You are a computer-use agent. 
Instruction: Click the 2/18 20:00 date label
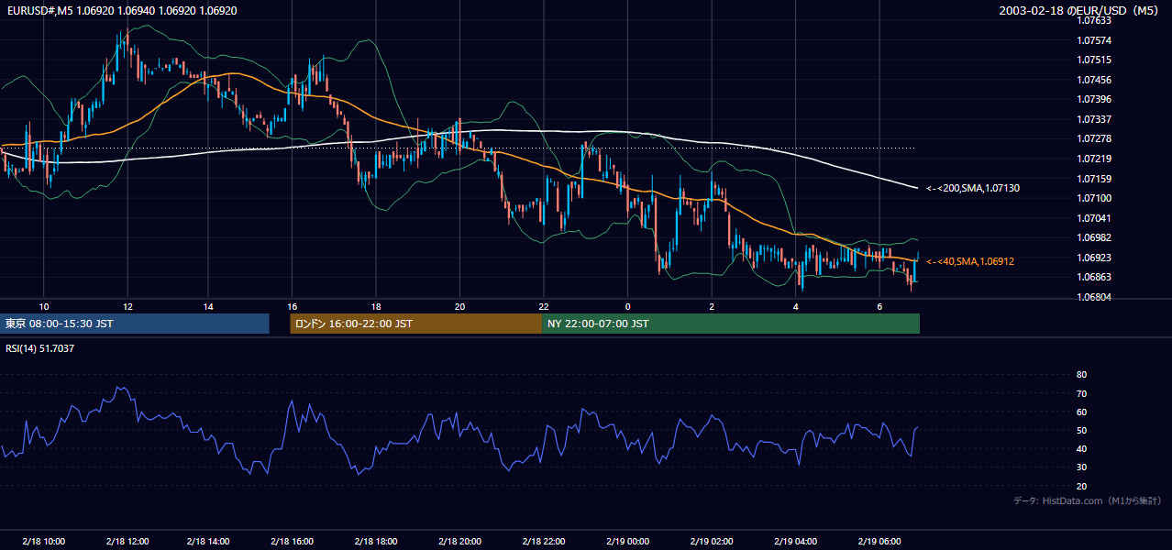coord(460,541)
